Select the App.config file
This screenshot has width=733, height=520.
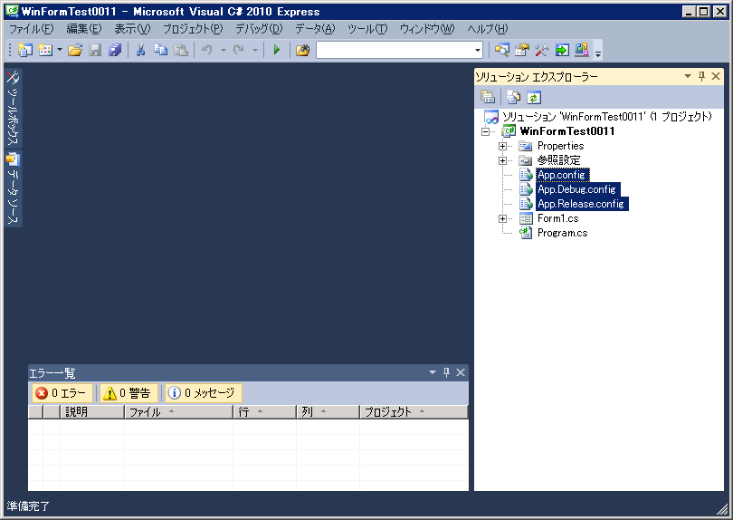[x=562, y=175]
